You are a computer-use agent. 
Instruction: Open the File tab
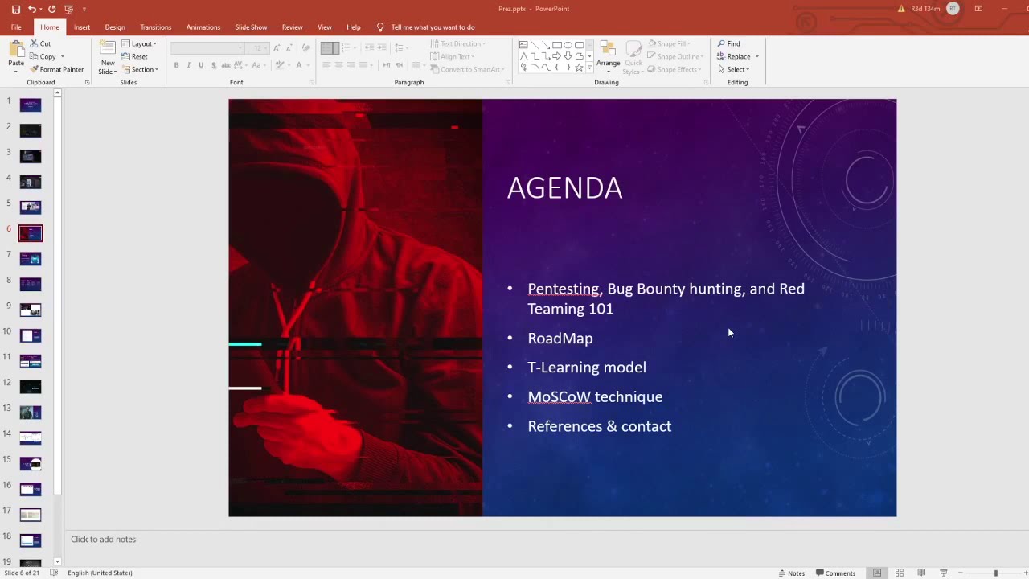pyautogui.click(x=16, y=27)
